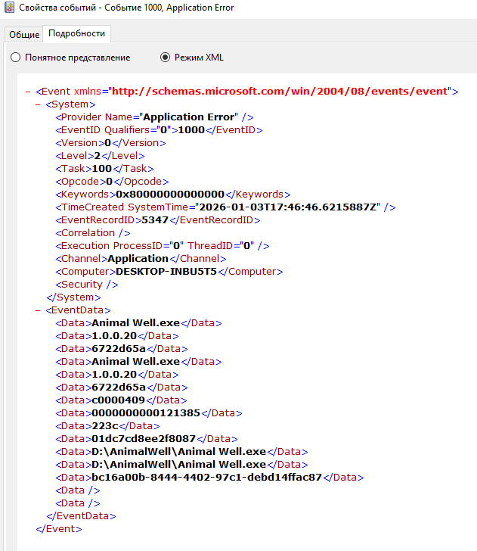Viewport: 477px width, 551px height.
Task: Collapse the System XML node
Action: 38,104
